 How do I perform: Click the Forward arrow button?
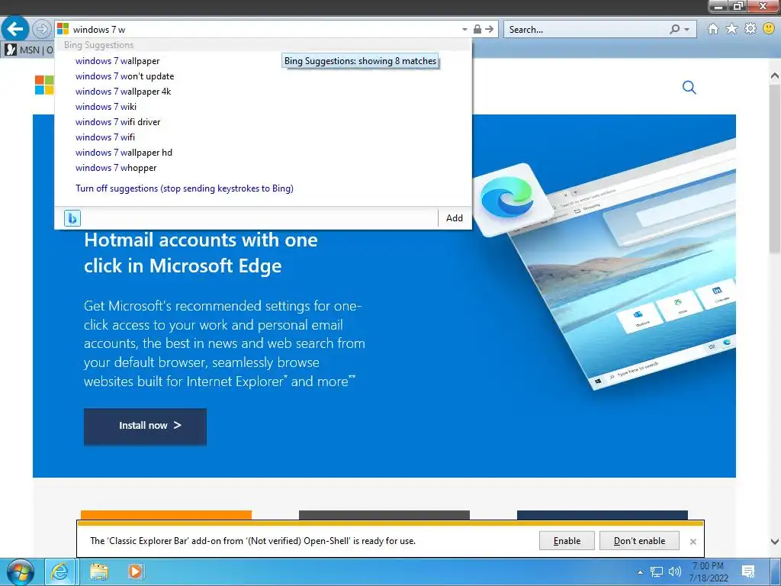pos(42,29)
